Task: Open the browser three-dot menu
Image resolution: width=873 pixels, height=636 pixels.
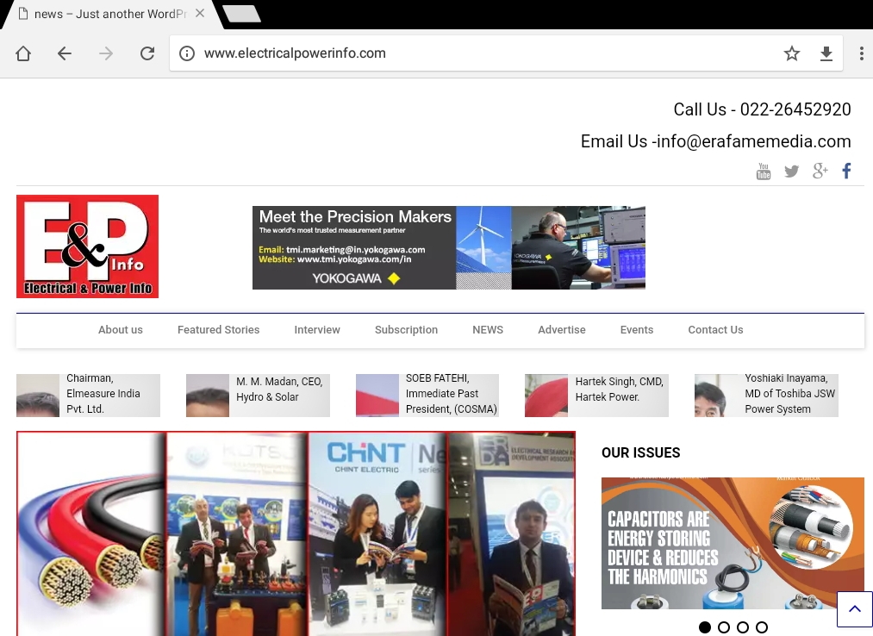Action: (x=861, y=53)
